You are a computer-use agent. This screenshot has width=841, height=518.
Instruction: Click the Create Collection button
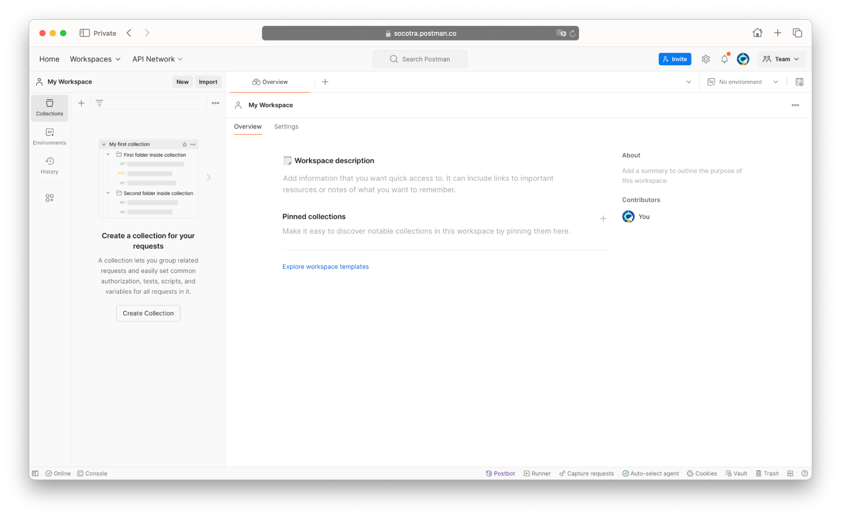(148, 313)
